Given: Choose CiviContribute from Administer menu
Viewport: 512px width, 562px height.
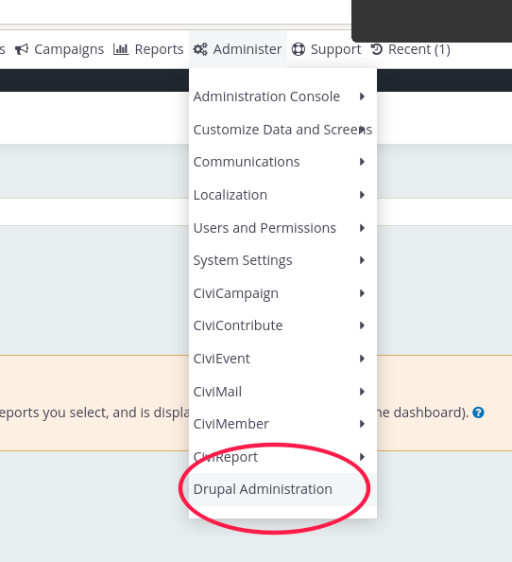Looking at the screenshot, I should [x=282, y=325].
